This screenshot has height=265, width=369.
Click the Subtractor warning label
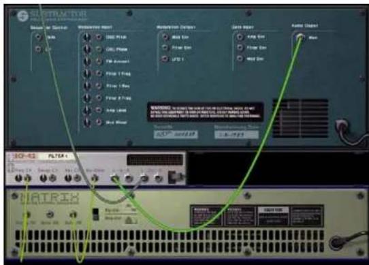[x=205, y=112]
